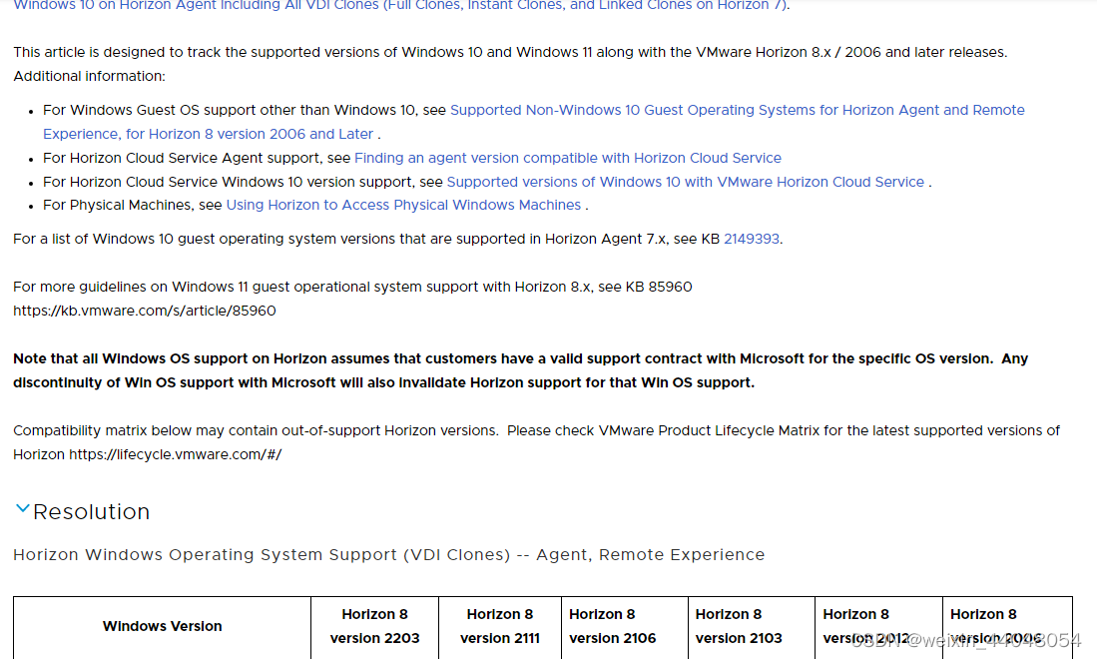Viewport: 1097px width, 659px height.
Task: Collapse the Resolution section chevron
Action: point(22,509)
